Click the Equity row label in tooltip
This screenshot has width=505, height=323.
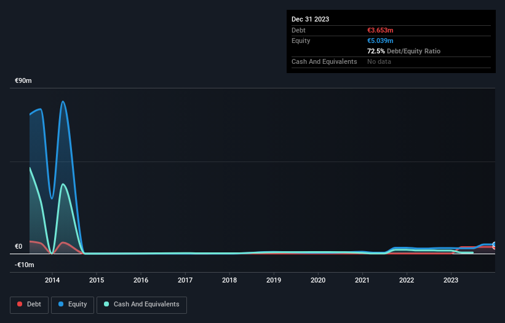301,41
